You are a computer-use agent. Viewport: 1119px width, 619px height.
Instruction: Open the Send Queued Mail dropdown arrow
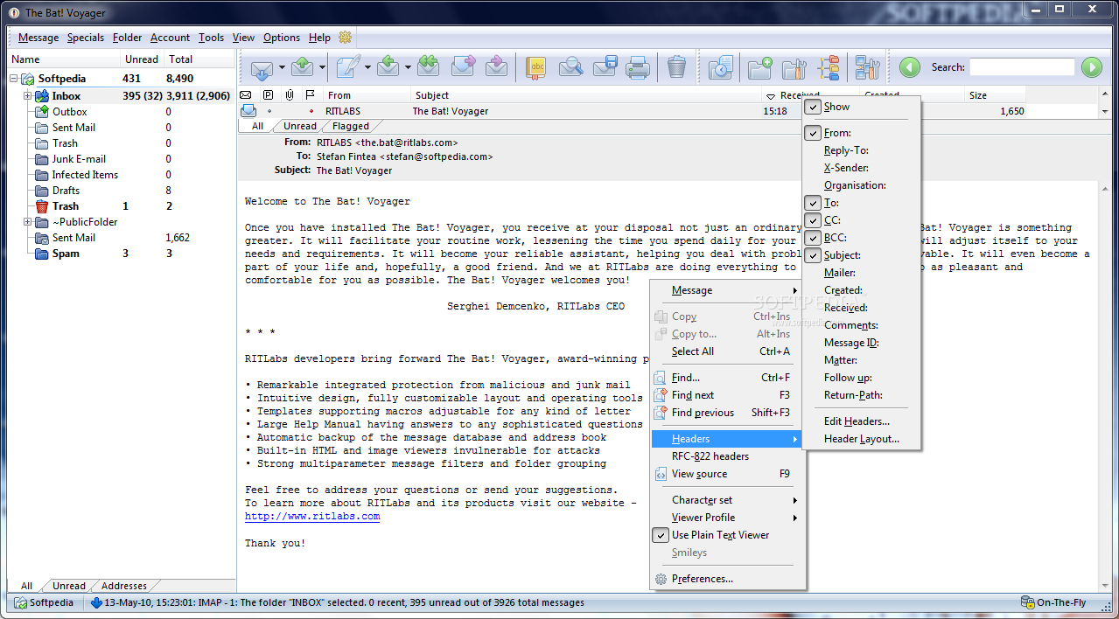coord(322,67)
